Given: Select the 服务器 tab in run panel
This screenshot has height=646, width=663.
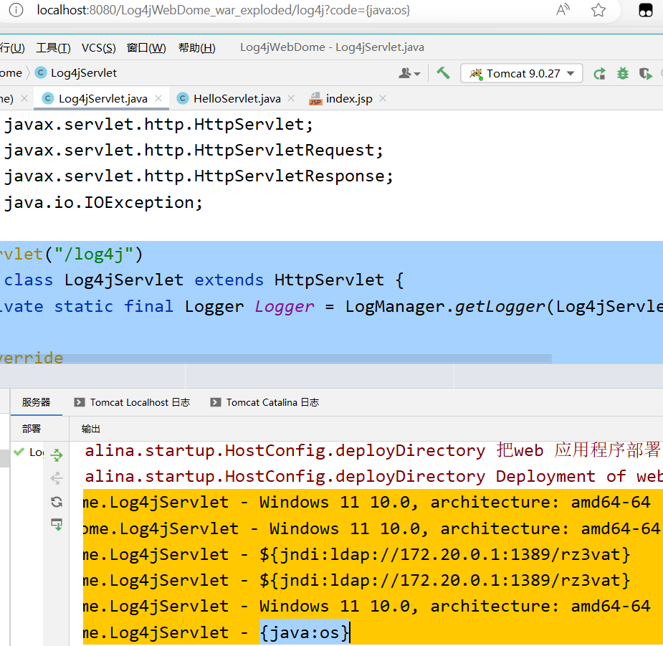Looking at the screenshot, I should [37, 402].
